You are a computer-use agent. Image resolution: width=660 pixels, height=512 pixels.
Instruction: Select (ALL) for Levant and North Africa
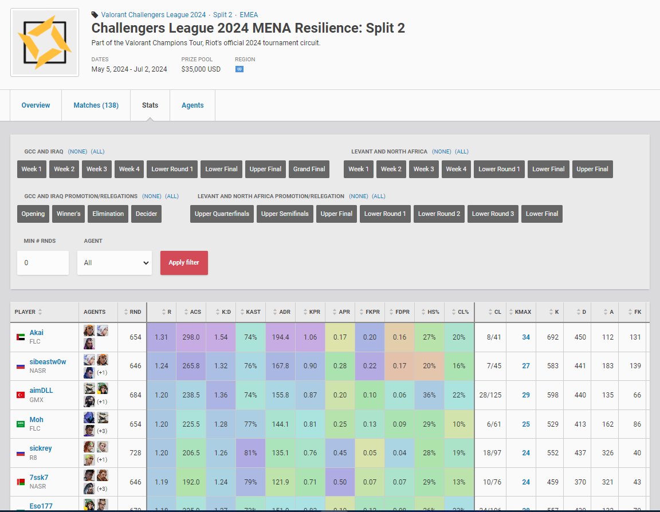(462, 151)
